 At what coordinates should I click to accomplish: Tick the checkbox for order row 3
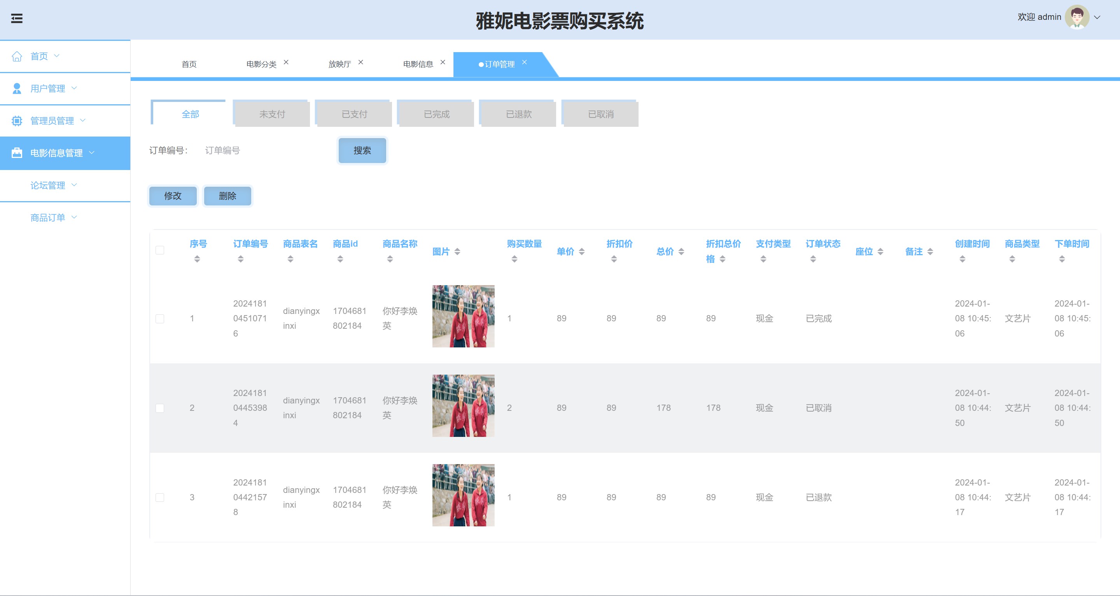tap(160, 497)
